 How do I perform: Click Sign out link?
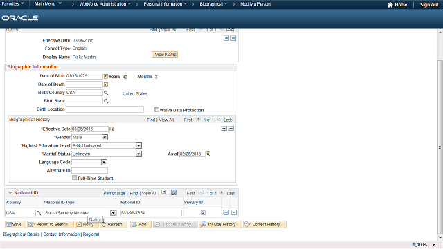(x=429, y=5)
